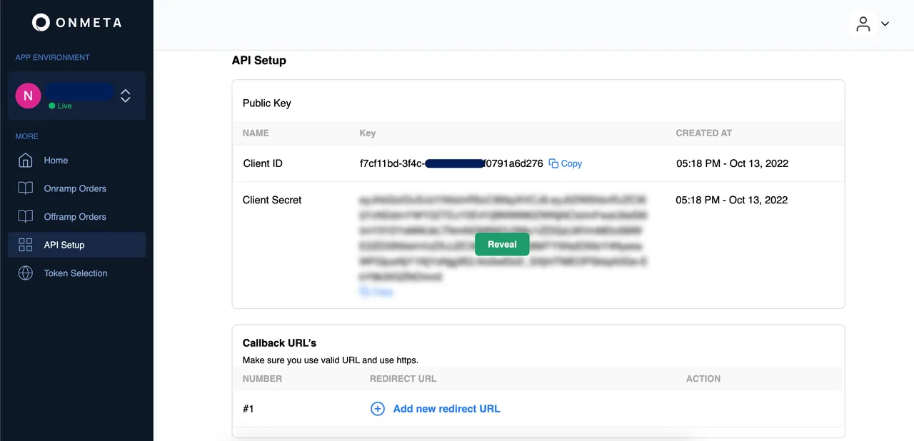Image resolution: width=914 pixels, height=441 pixels.
Task: Open the app environment switcher arrows
Action: click(x=126, y=96)
